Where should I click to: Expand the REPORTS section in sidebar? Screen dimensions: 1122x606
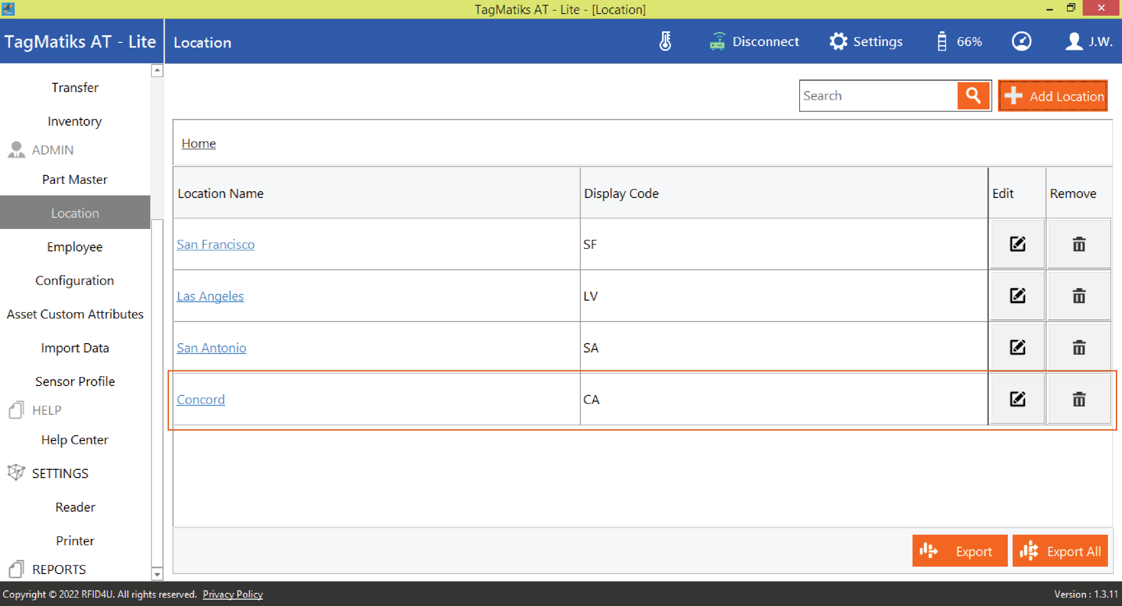(59, 569)
